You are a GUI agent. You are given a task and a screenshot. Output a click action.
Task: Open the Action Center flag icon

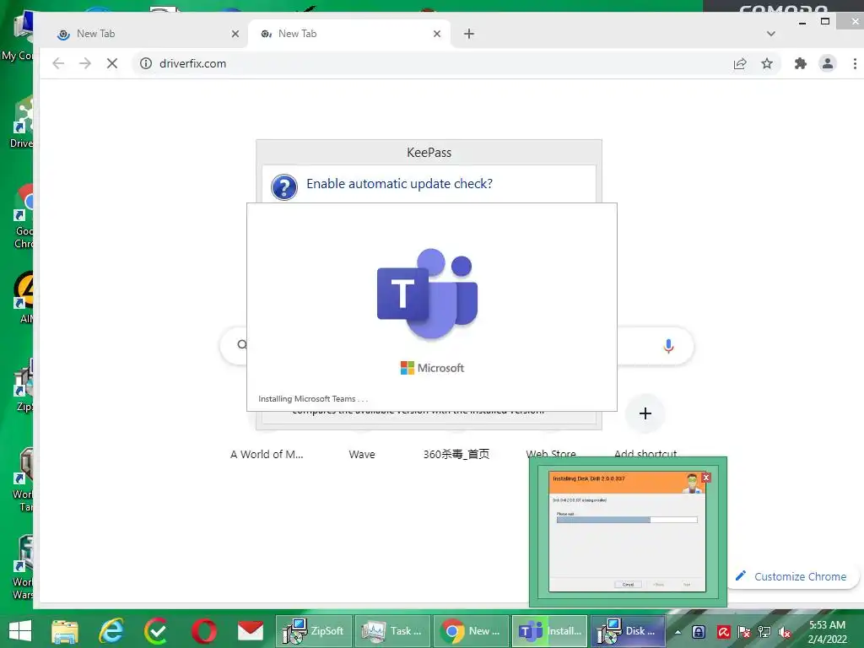tap(744, 632)
